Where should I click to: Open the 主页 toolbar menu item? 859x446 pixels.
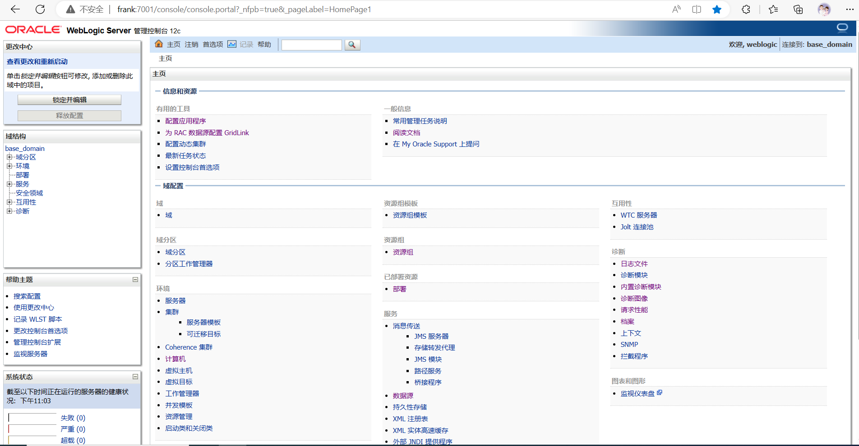pyautogui.click(x=174, y=44)
